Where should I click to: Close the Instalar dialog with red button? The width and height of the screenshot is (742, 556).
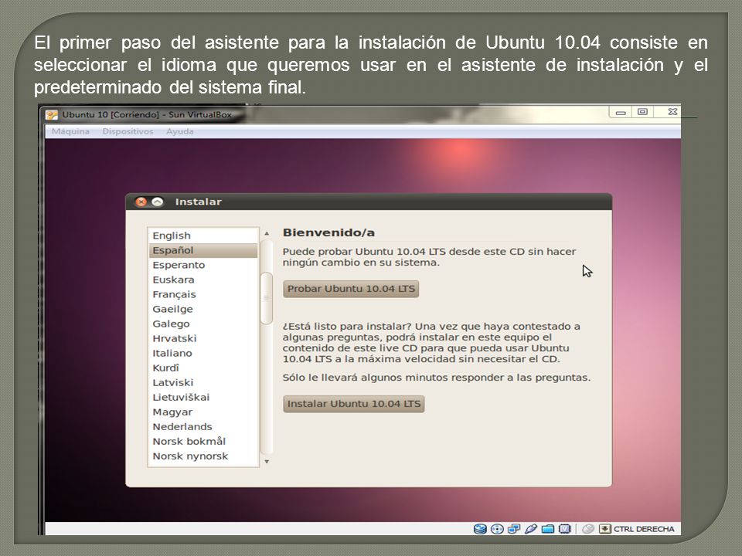141,202
